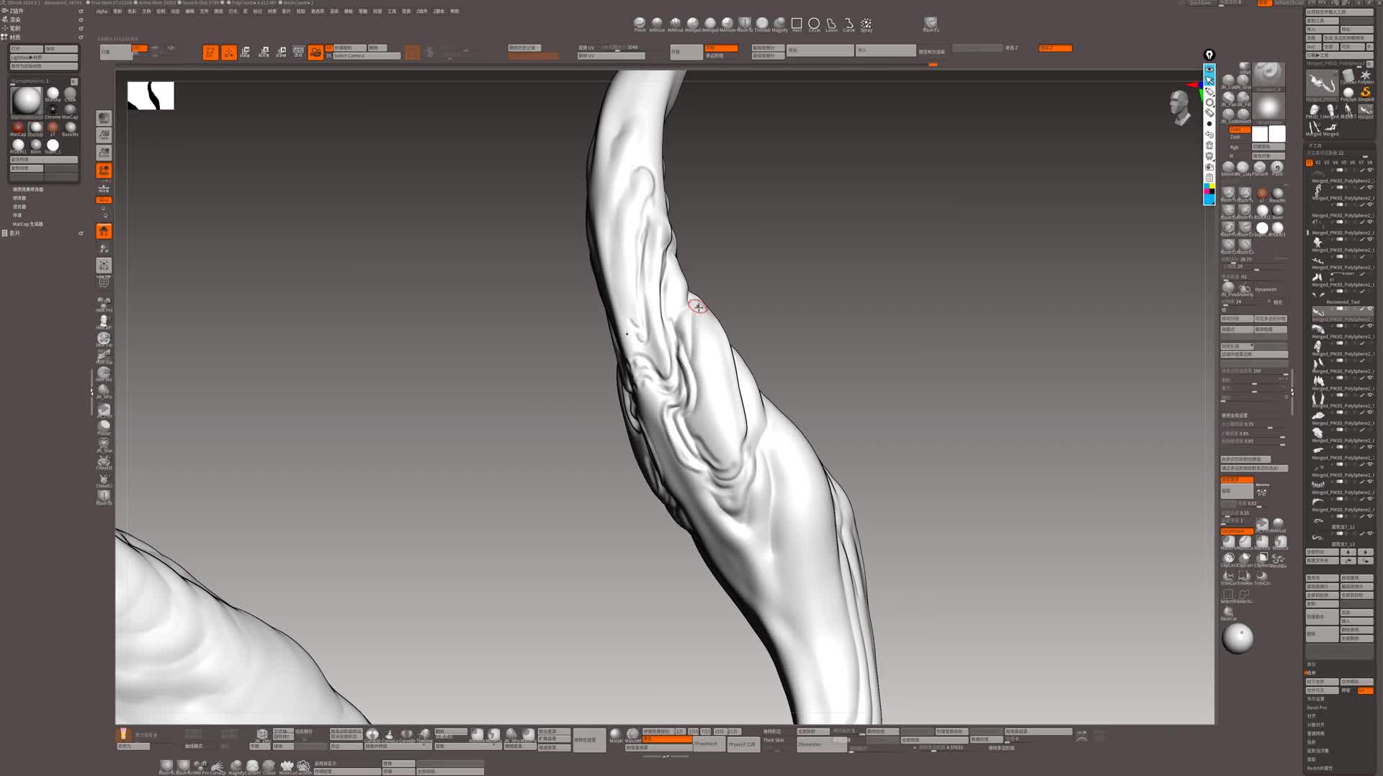Expand the 环境 (Environment) subpalette
The height and width of the screenshot is (776, 1383).
pos(17,215)
